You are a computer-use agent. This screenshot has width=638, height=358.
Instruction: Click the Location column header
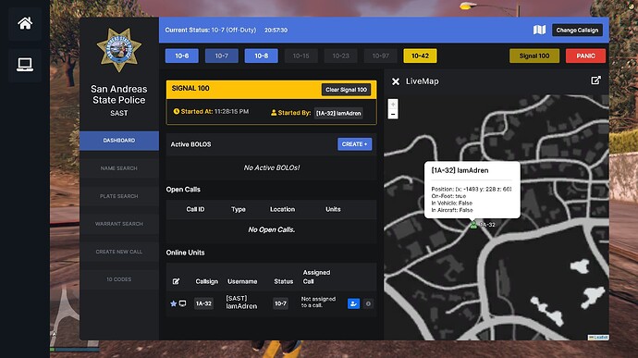[x=282, y=209]
